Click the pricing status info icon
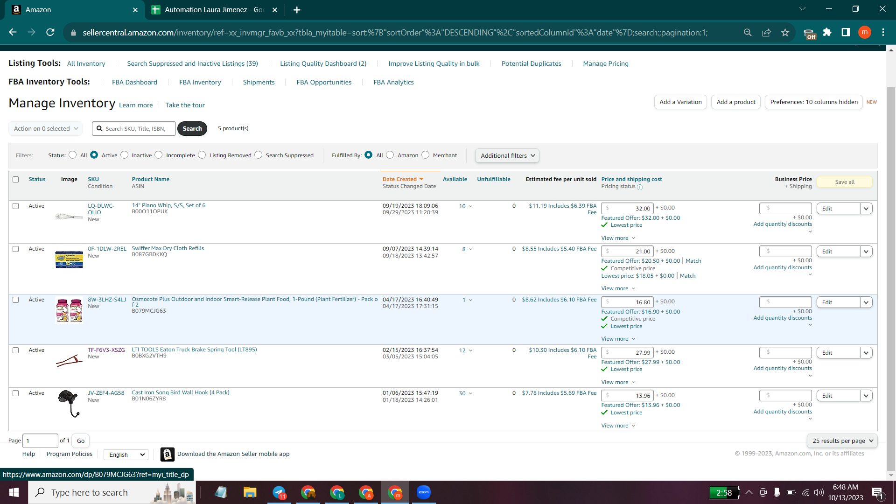This screenshot has width=896, height=504. [x=640, y=187]
